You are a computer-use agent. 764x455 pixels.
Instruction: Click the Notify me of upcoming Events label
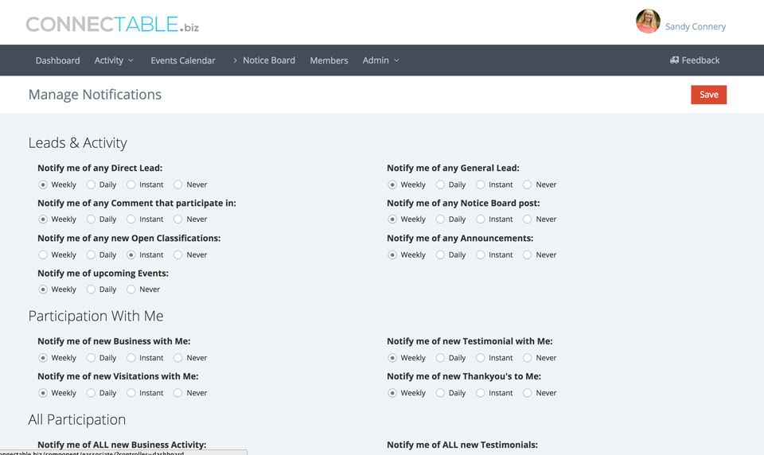point(103,274)
